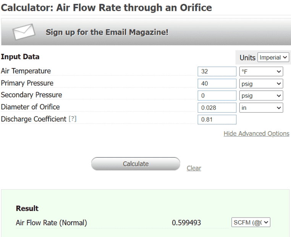Screen dimensions: 291x237
Task: Expand the °F temperature unit dropdown
Action: pyautogui.click(x=261, y=71)
